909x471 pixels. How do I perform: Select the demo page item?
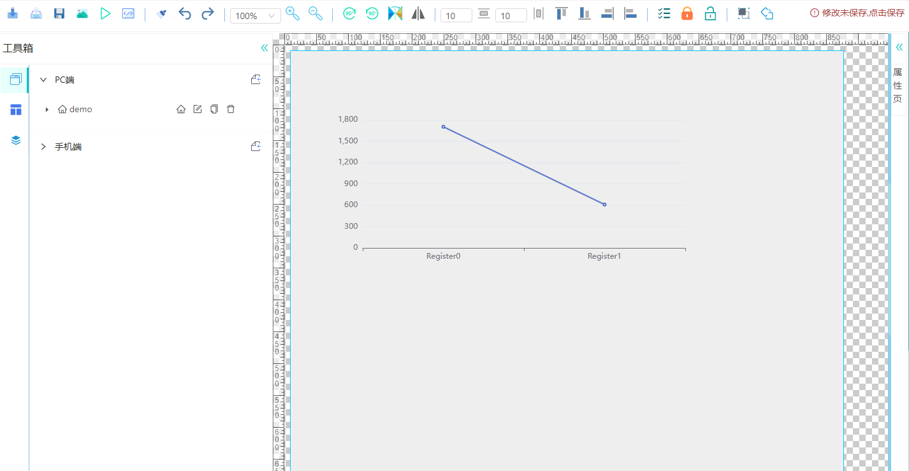click(x=75, y=110)
